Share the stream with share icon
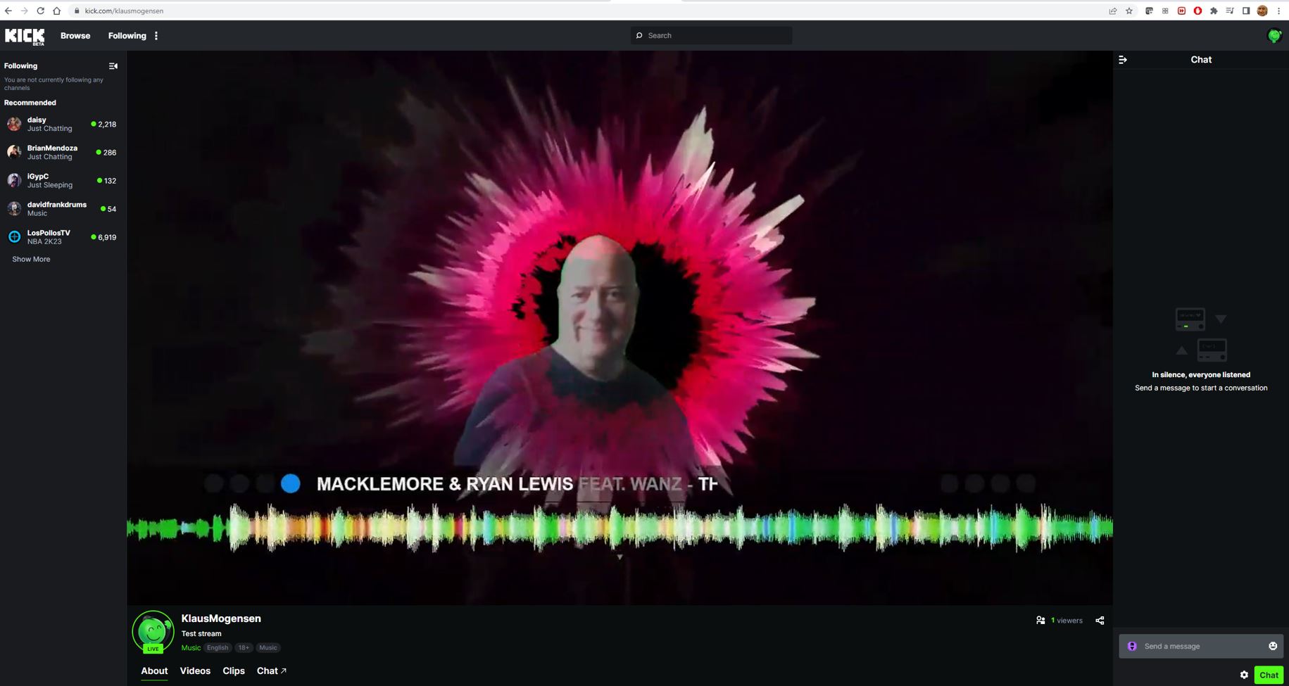This screenshot has width=1289, height=686. click(1100, 621)
